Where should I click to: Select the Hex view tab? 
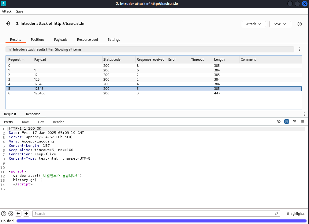click(x=41, y=122)
